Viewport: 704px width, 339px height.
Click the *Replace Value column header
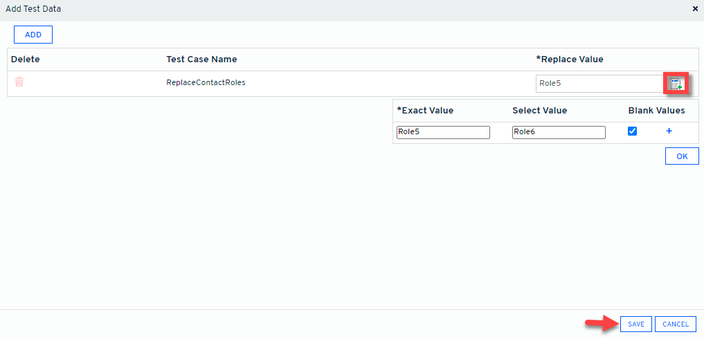pyautogui.click(x=570, y=59)
